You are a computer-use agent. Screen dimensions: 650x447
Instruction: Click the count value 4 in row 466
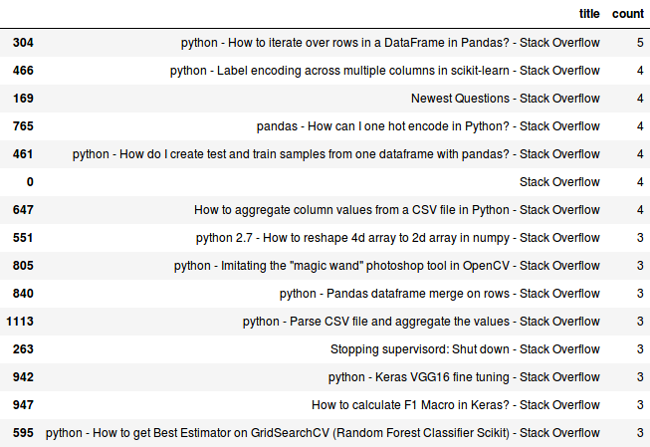point(640,71)
